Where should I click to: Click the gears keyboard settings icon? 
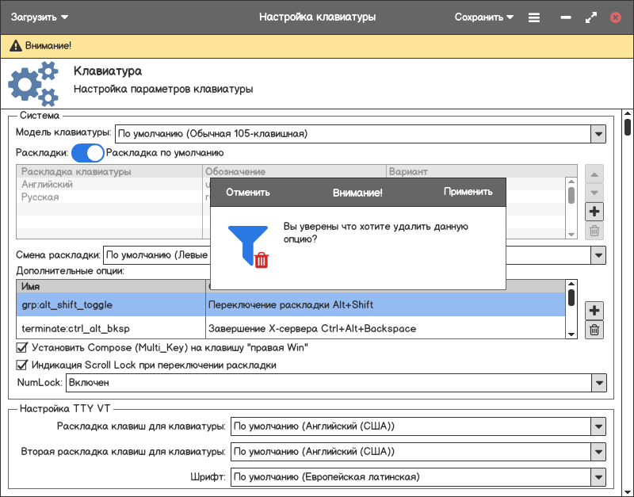(x=33, y=84)
